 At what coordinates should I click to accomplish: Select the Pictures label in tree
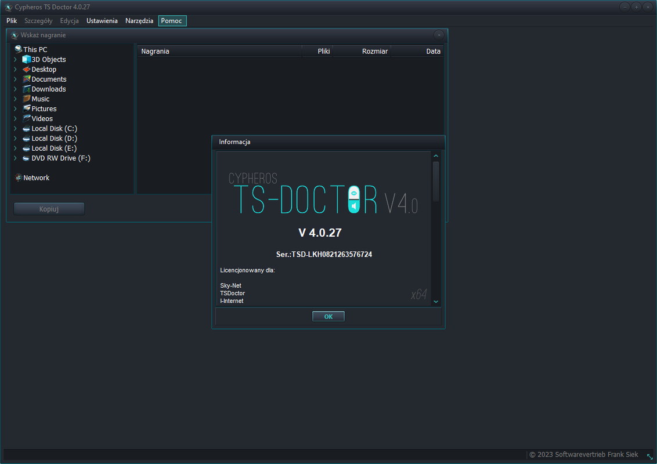point(44,108)
